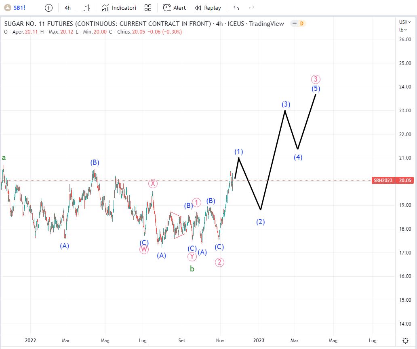
Task: Open the SB1! symbol search
Action: coord(19,8)
